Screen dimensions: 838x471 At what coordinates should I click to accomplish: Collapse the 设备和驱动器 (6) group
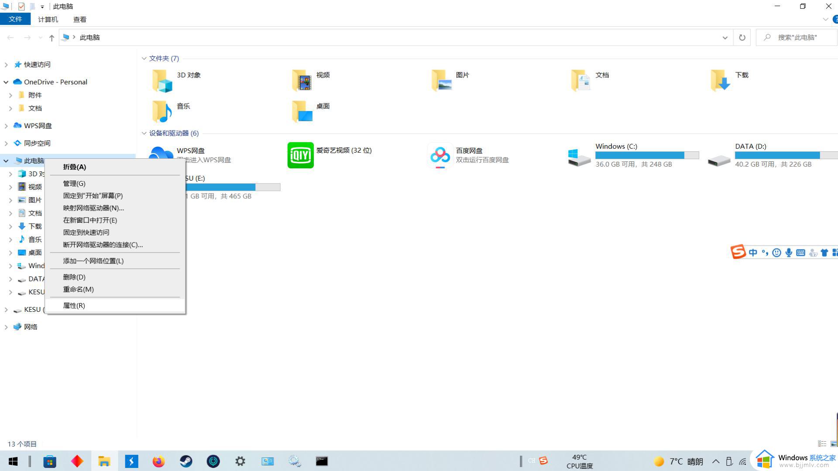coord(144,133)
